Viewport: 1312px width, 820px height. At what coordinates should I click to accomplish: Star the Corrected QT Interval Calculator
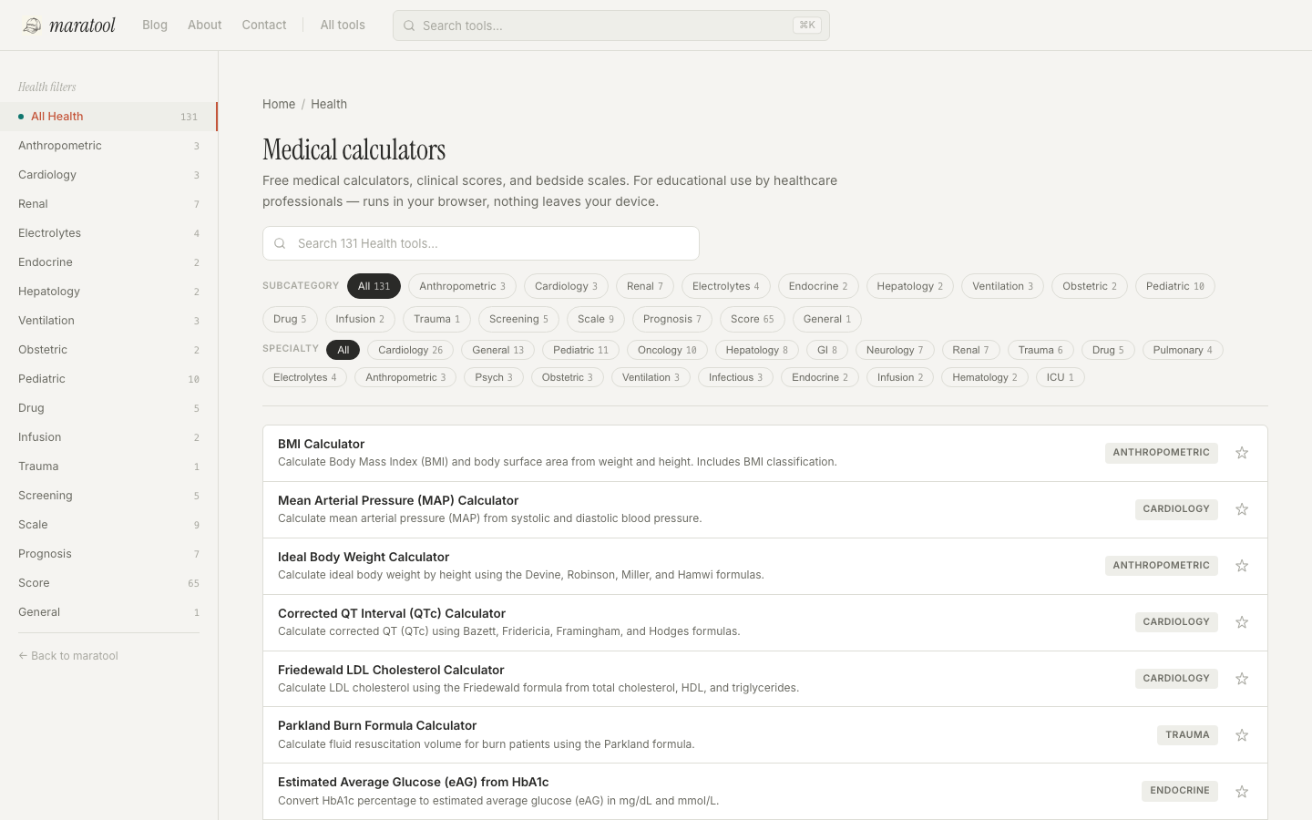tap(1242, 622)
